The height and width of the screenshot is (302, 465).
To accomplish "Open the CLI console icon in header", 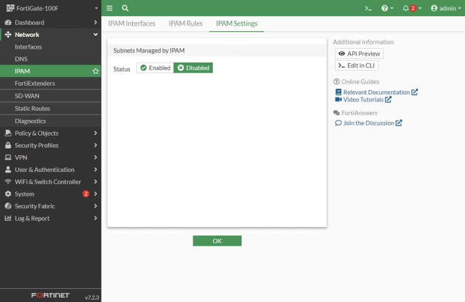I will pos(369,8).
